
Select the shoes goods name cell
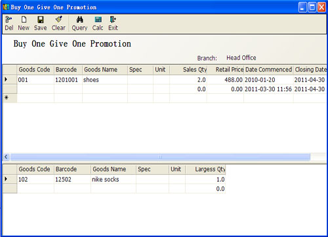105,80
